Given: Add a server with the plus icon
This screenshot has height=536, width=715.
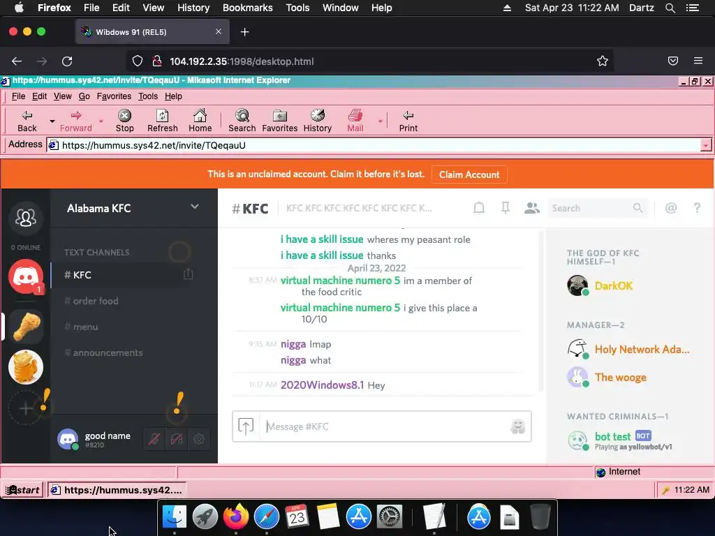Looking at the screenshot, I should pos(26,408).
